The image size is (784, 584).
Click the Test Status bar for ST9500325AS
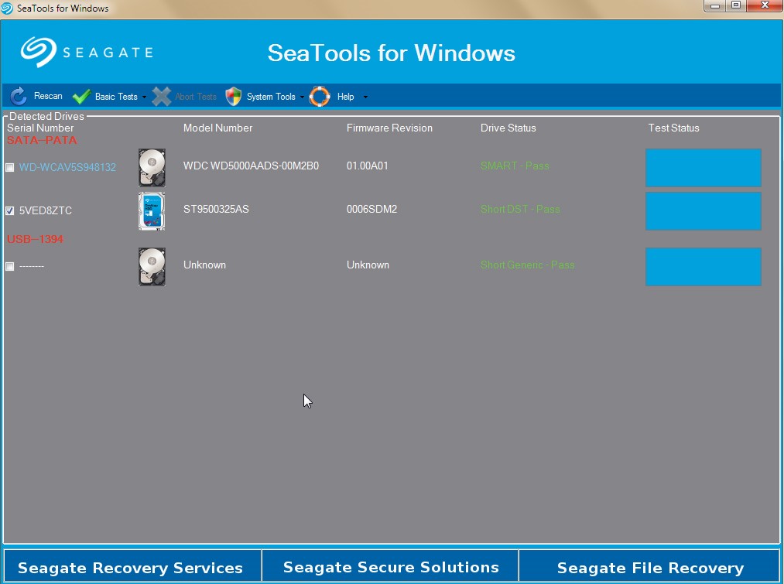click(703, 211)
